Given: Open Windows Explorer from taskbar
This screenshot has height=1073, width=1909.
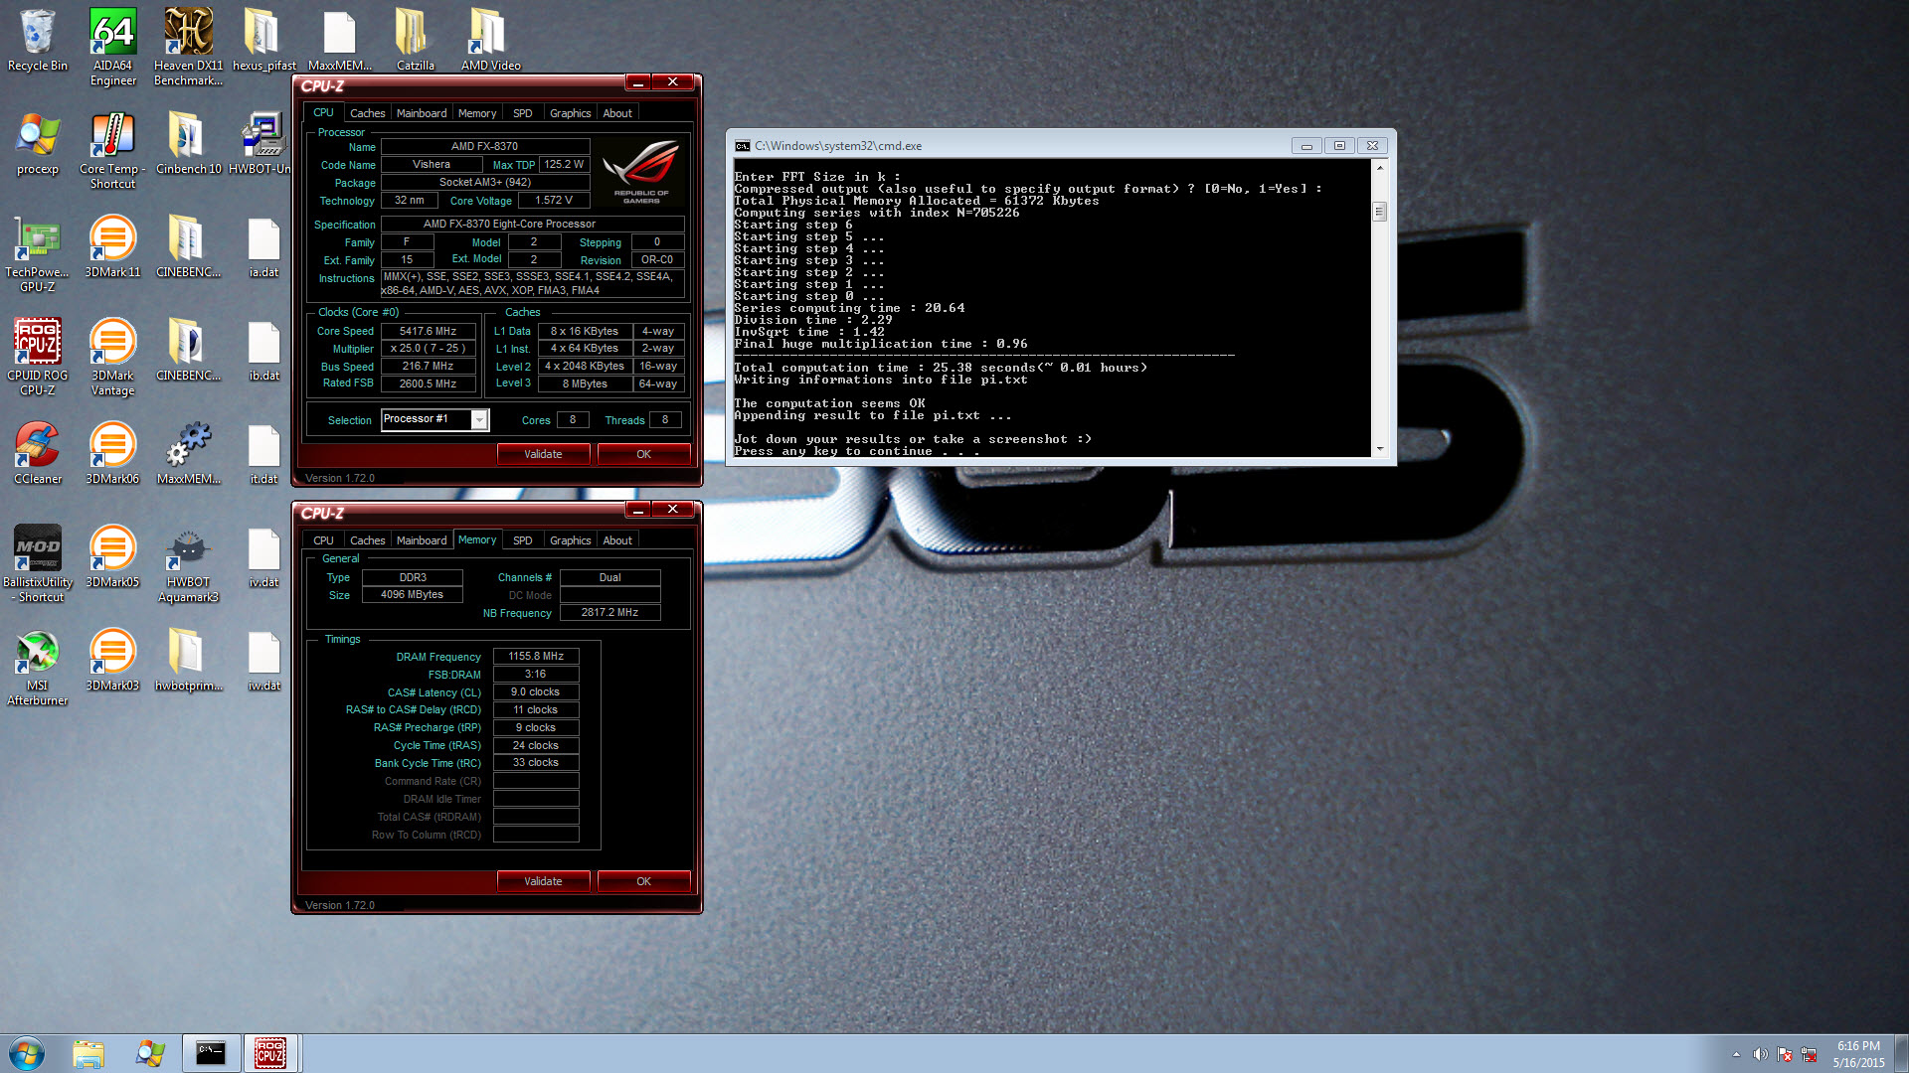Looking at the screenshot, I should tap(87, 1053).
